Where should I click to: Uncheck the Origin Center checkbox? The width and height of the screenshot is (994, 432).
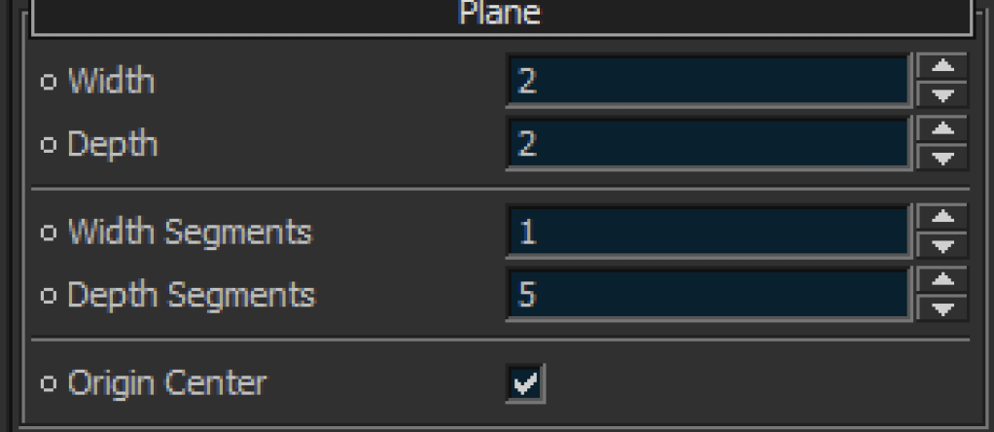point(525,383)
